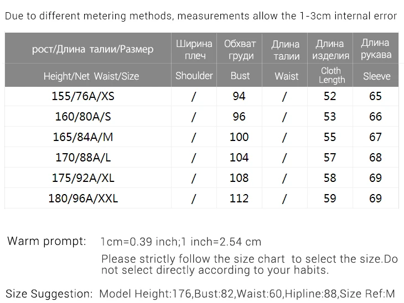Screen dimensions: 404x303
Task: Select the 175/92A/XL size row
Action: point(202,177)
